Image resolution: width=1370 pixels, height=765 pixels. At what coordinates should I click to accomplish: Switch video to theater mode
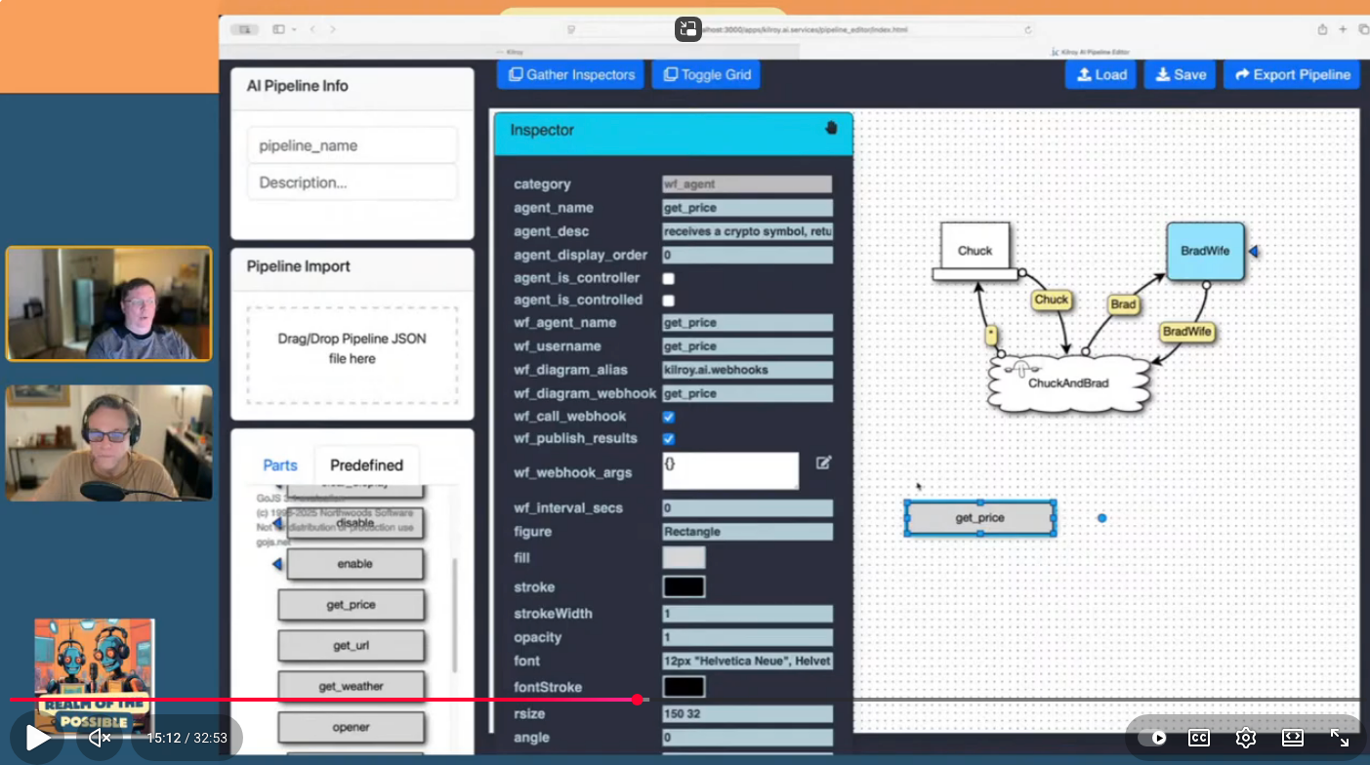pyautogui.click(x=1293, y=738)
